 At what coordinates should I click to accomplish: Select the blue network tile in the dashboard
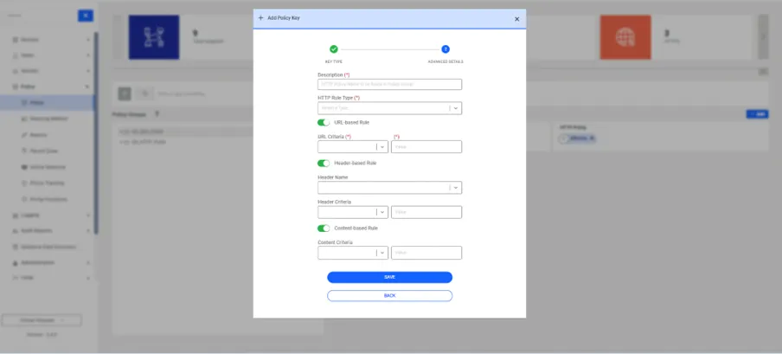point(154,37)
